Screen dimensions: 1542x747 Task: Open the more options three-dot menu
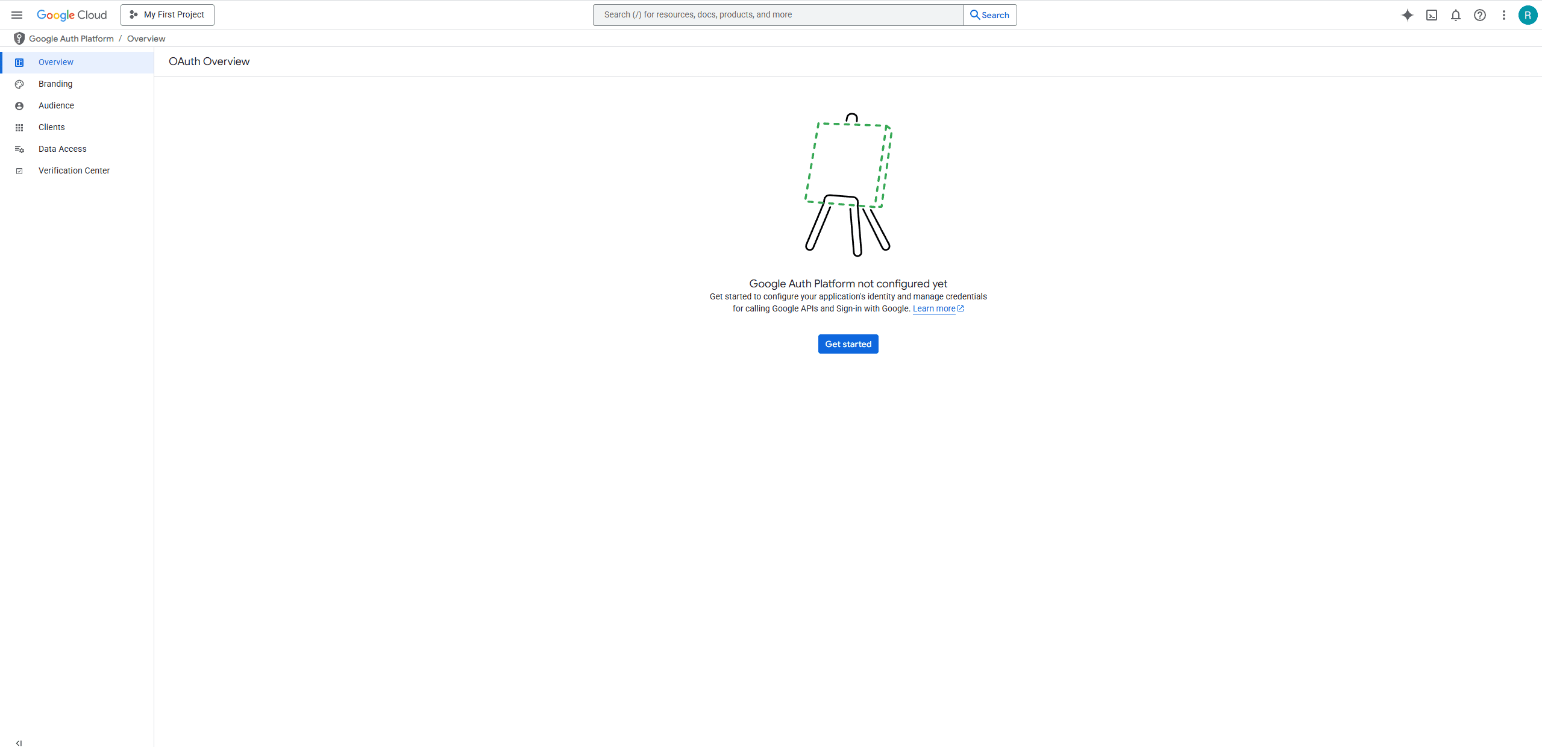(1503, 15)
